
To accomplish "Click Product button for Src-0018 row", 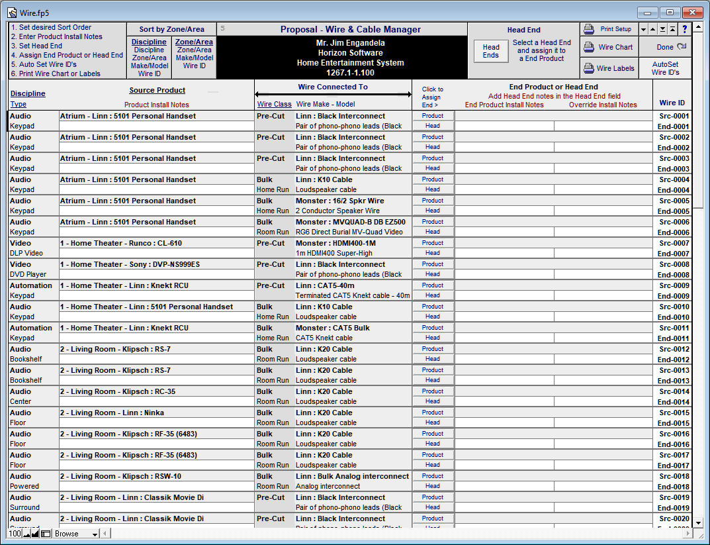I will tap(433, 476).
